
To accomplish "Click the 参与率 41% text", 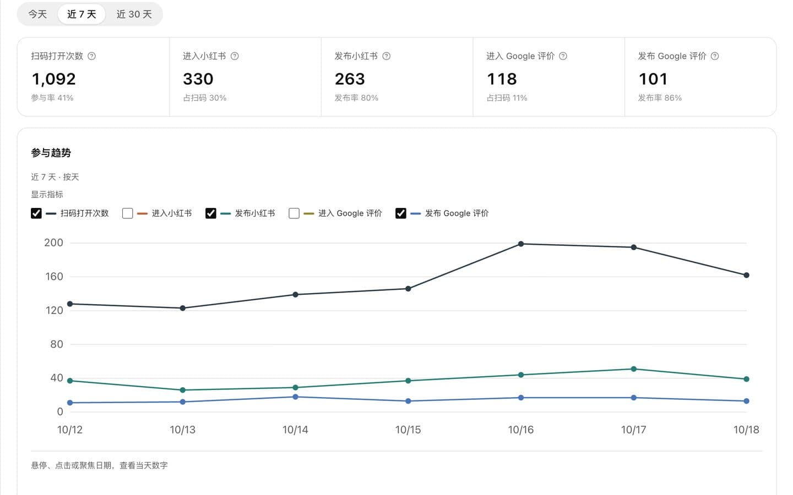I will [x=52, y=98].
